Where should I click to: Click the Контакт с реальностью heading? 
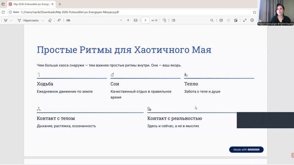coord(175,118)
